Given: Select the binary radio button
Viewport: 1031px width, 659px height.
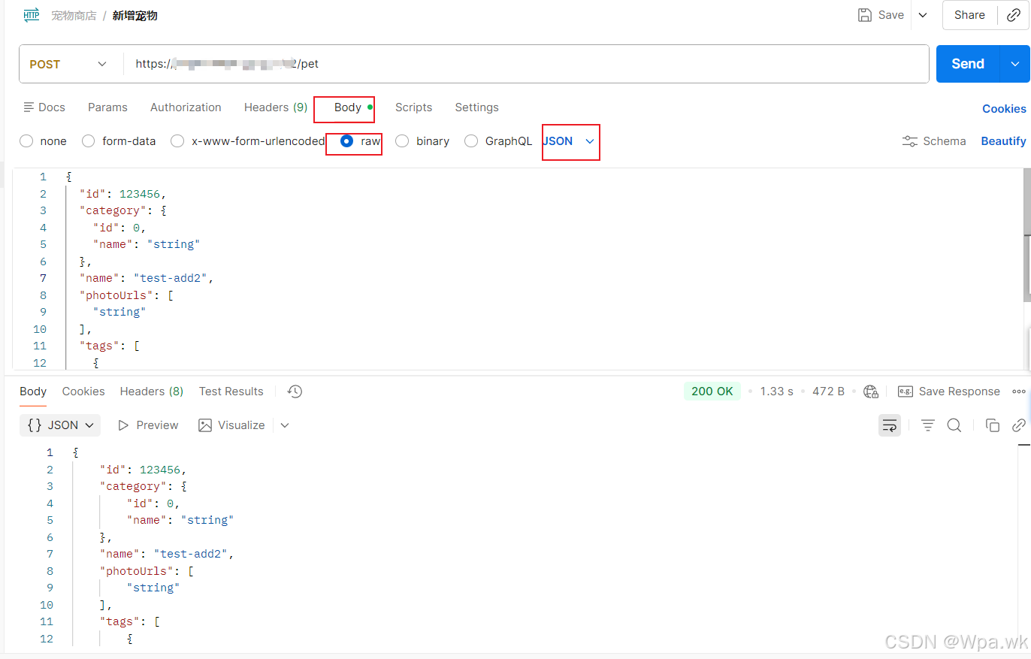Looking at the screenshot, I should click(x=402, y=141).
